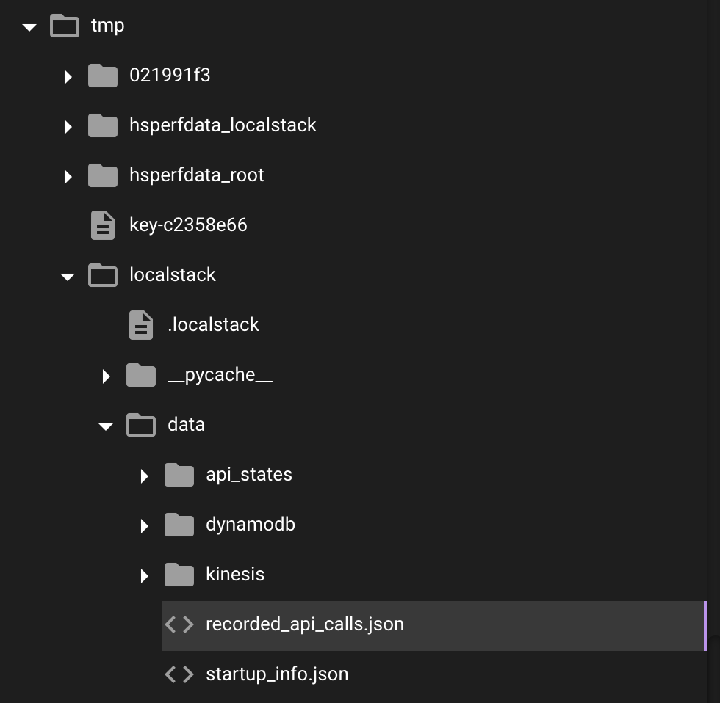Click the localstack open-folder icon
Image resolution: width=720 pixels, height=703 pixels.
[x=103, y=275]
